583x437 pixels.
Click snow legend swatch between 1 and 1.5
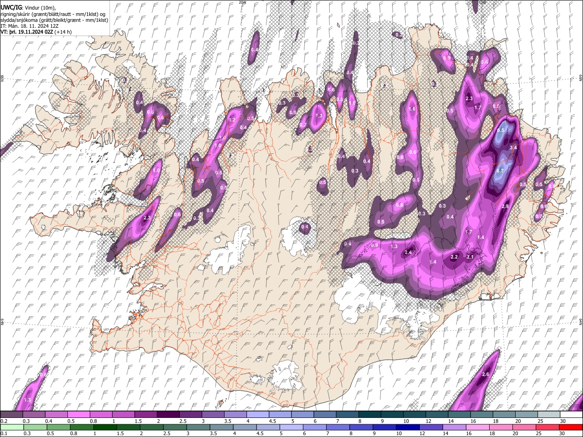(123, 415)
